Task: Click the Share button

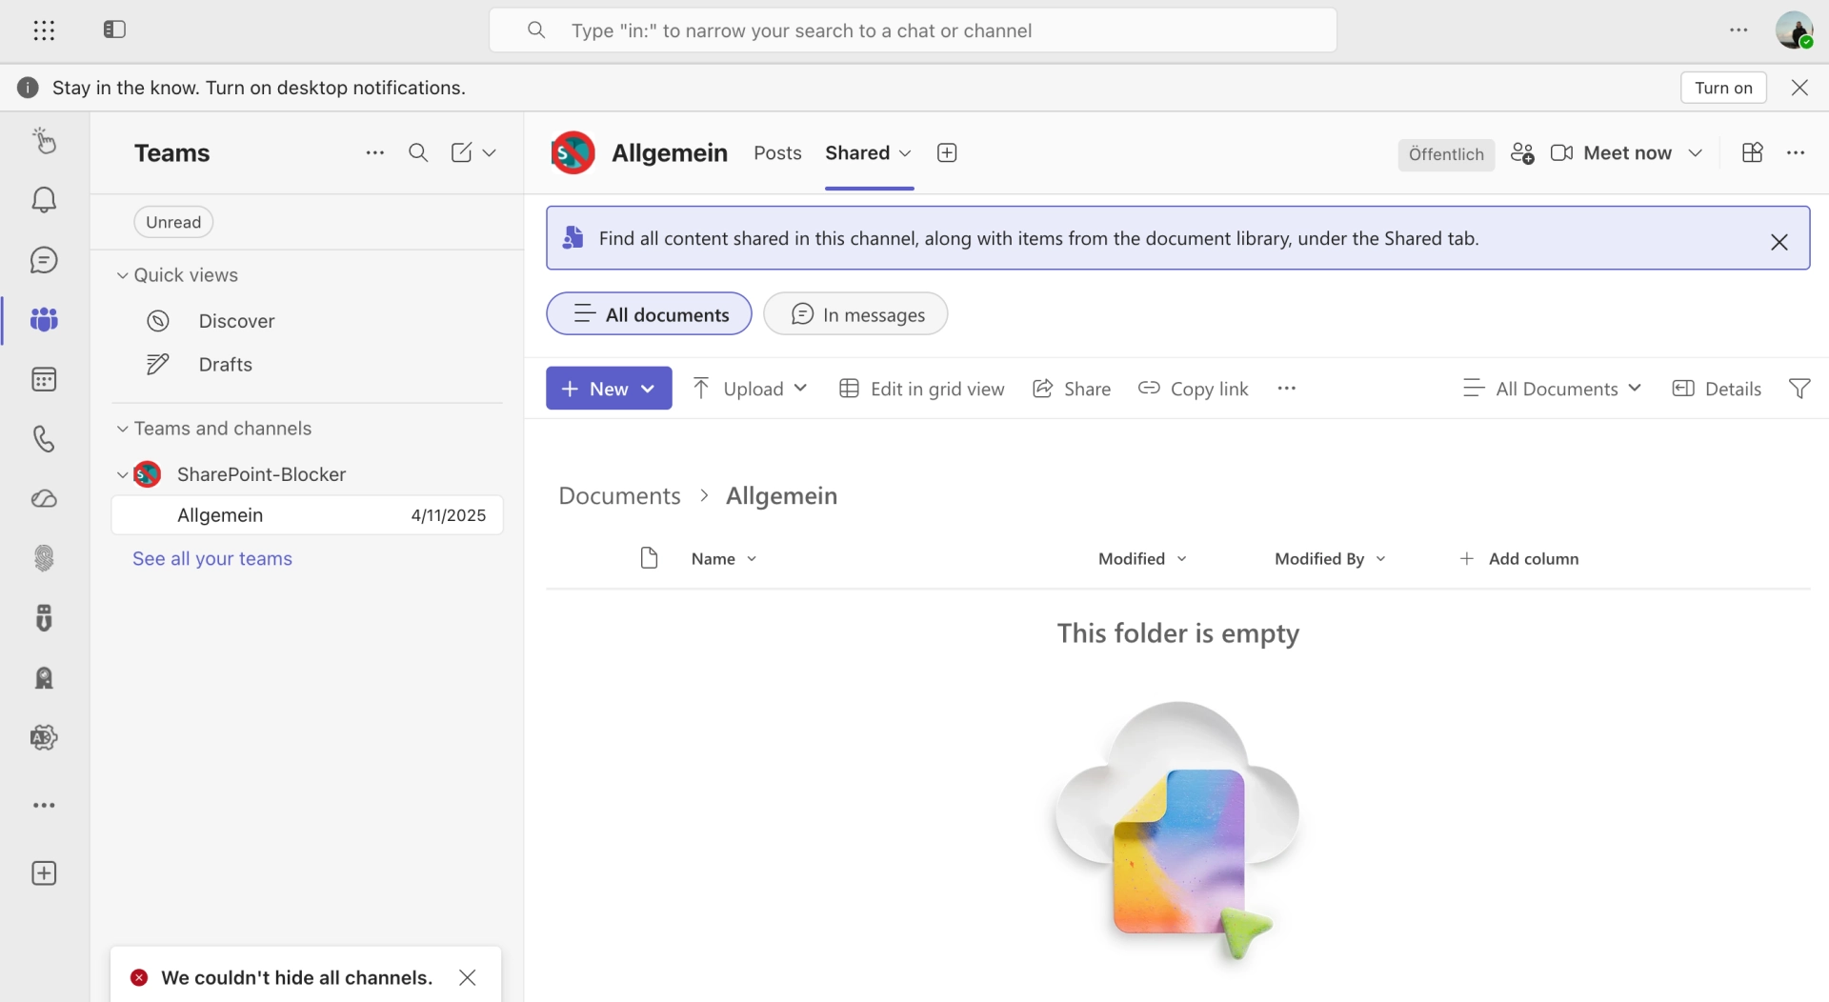Action: click(1072, 389)
